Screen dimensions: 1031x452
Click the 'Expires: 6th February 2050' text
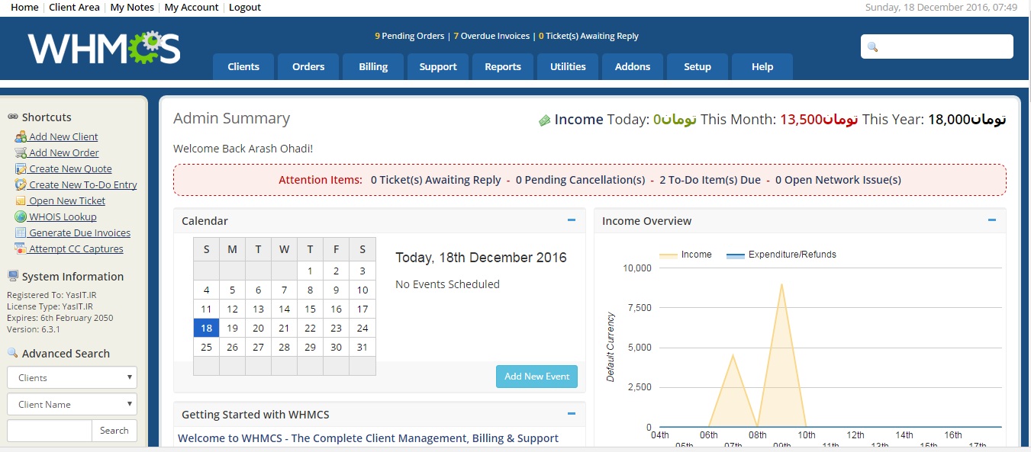click(x=59, y=319)
